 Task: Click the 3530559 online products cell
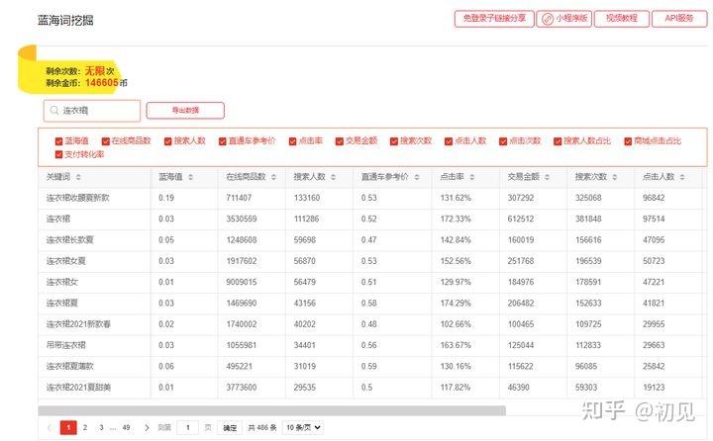click(x=242, y=219)
